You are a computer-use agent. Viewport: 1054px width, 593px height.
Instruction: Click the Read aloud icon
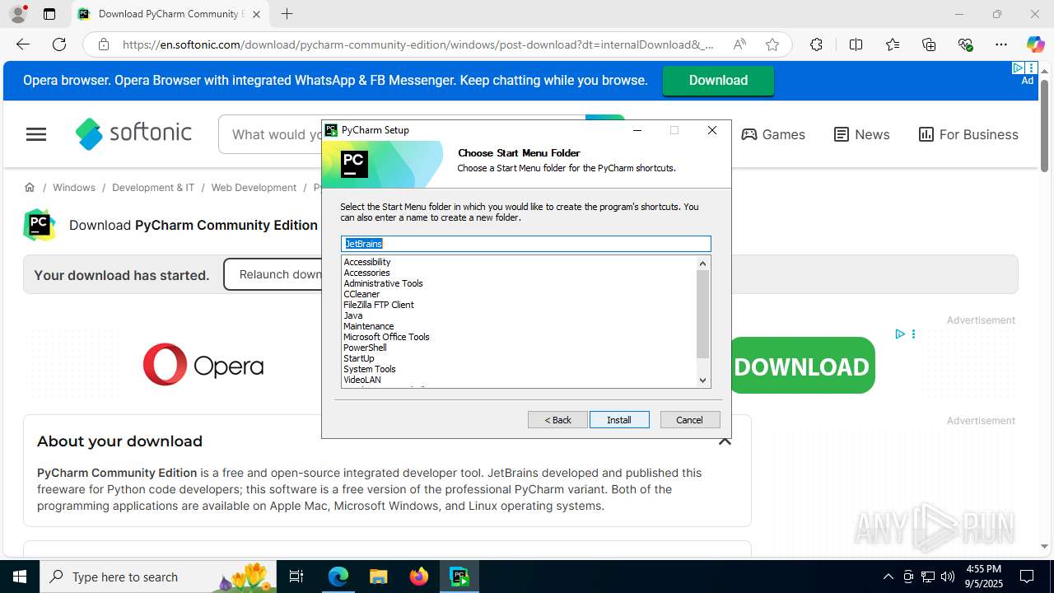coord(739,44)
